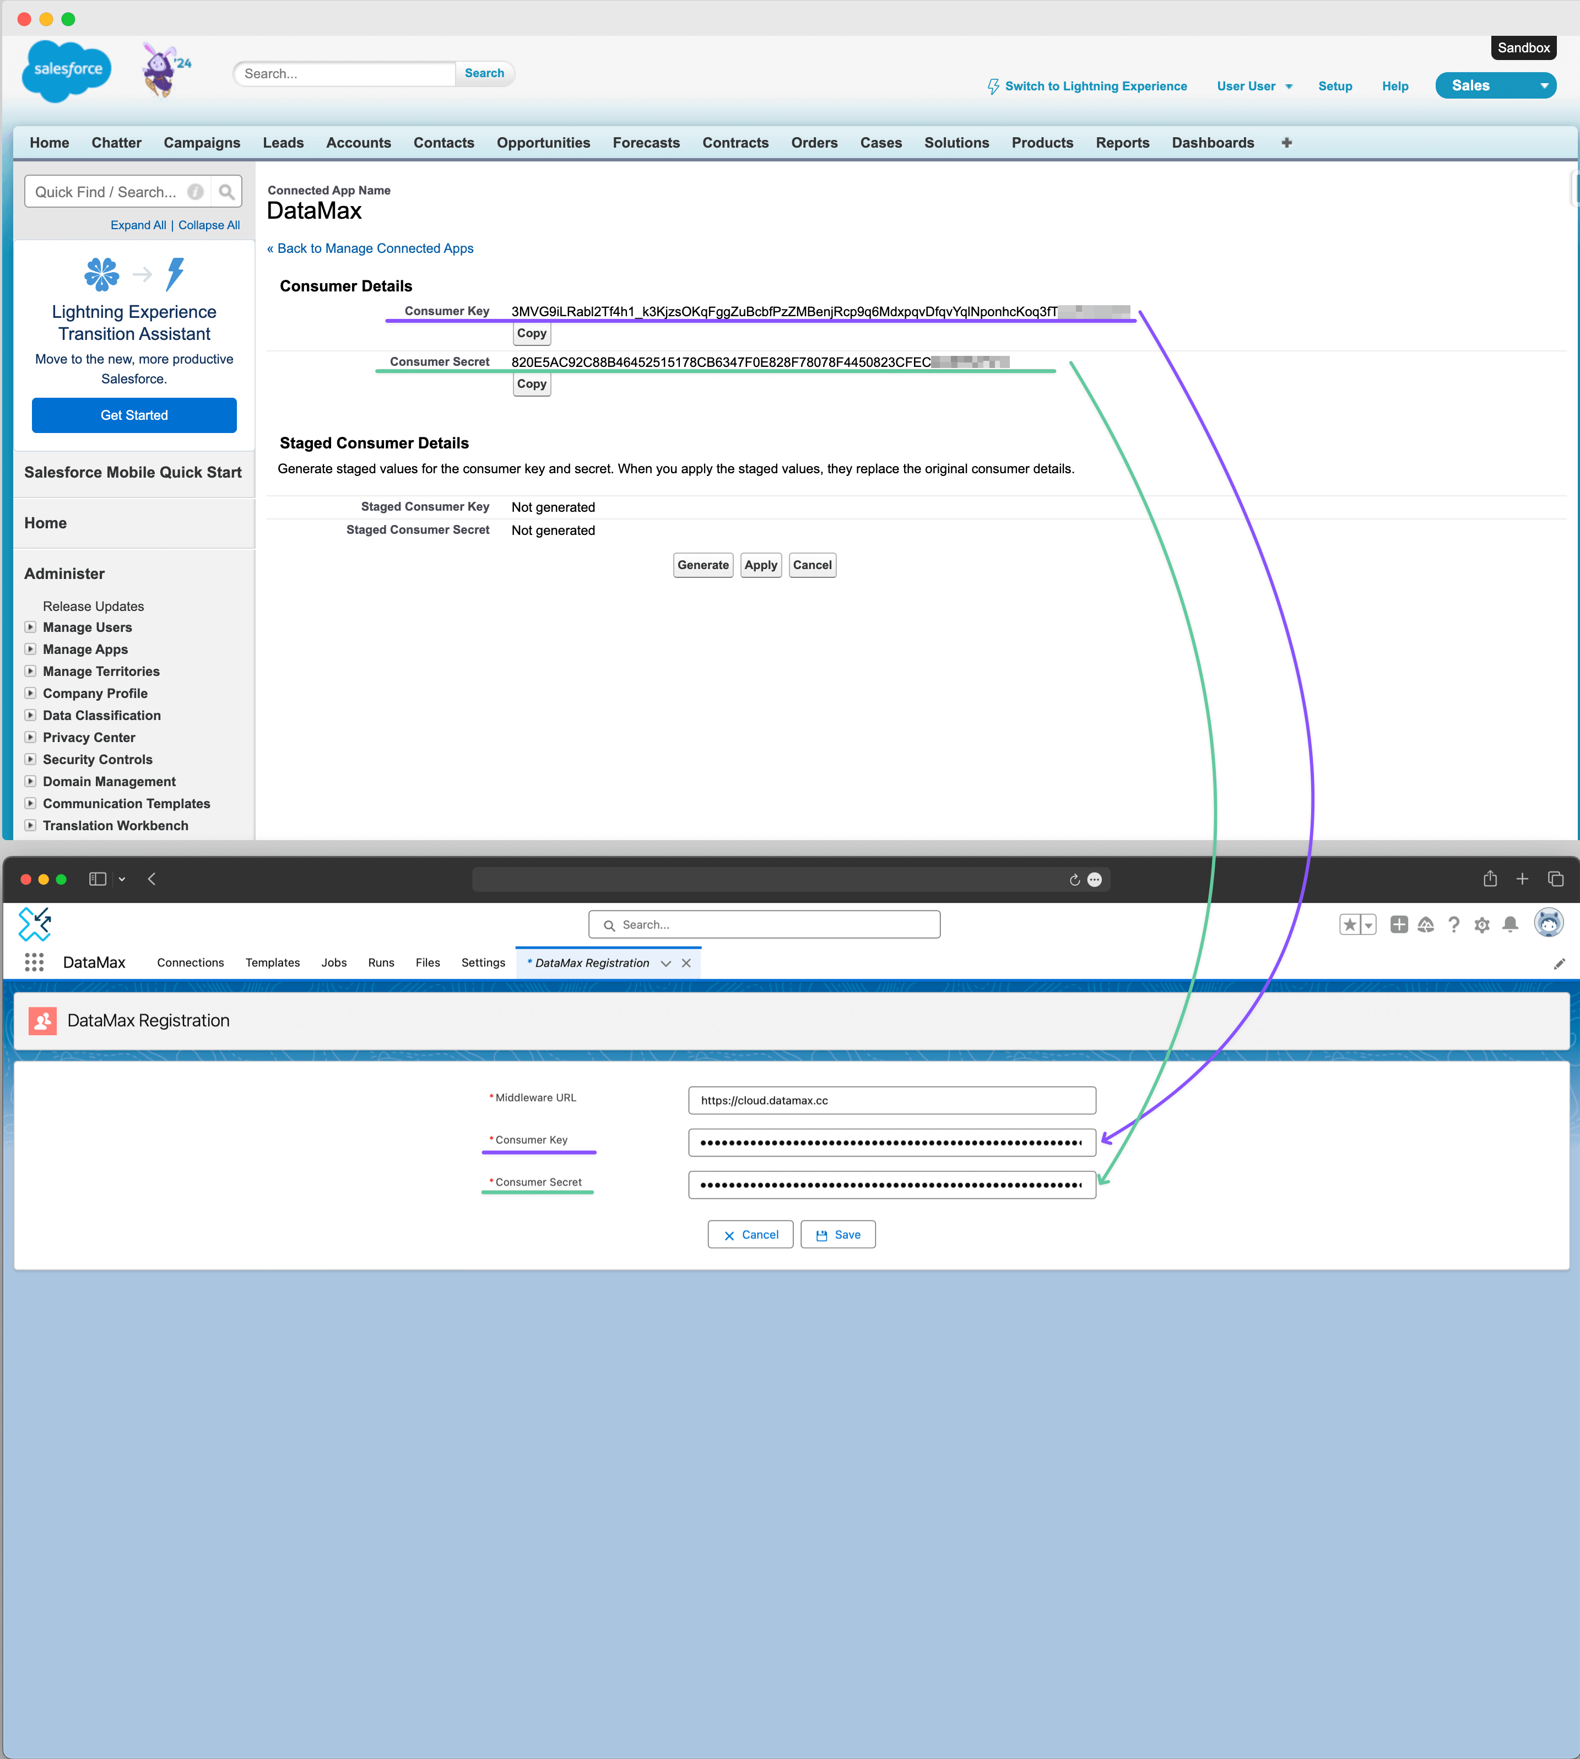Save the DataMax Registration form
1580x1759 pixels.
(838, 1235)
